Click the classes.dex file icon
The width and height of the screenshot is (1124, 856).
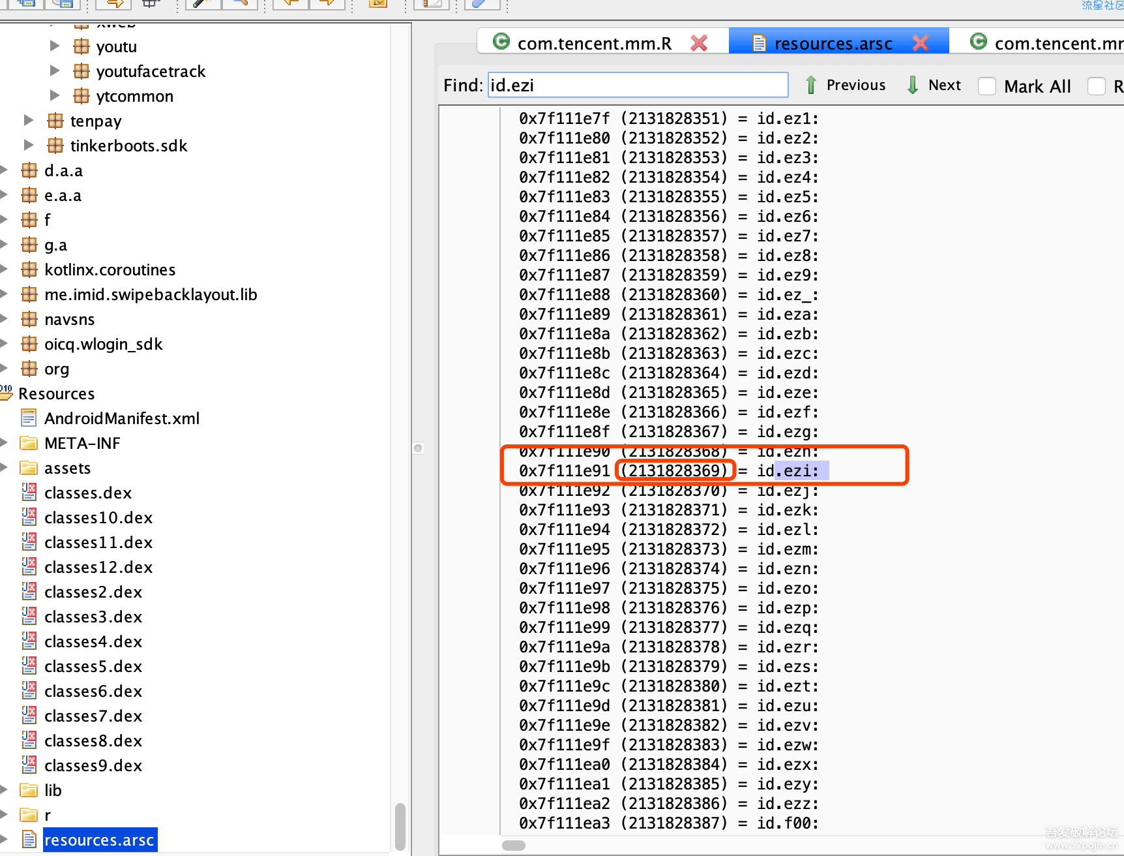pos(29,492)
